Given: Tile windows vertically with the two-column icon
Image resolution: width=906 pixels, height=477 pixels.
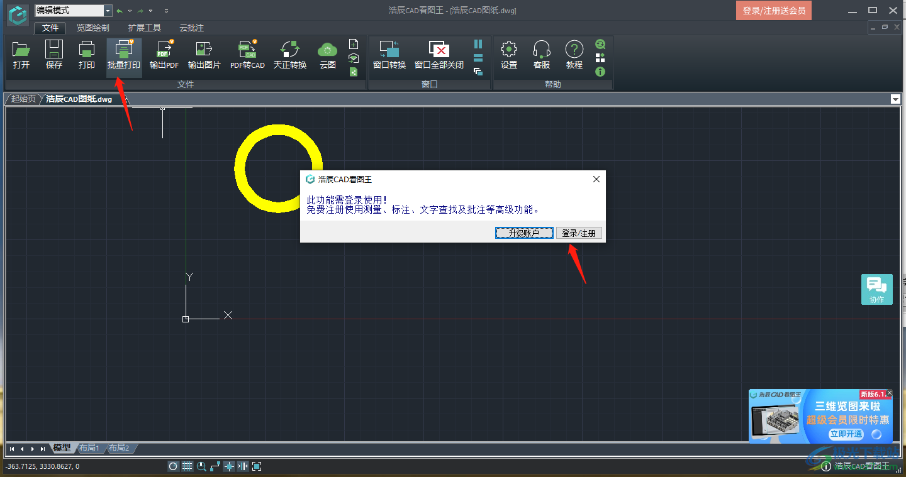Looking at the screenshot, I should coord(478,44).
